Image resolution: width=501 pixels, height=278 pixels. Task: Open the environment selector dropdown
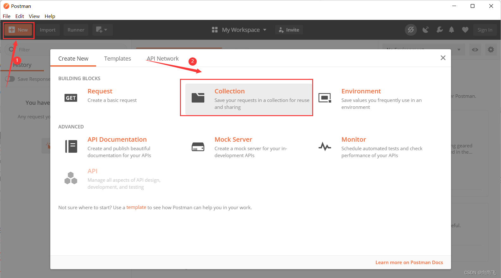(424, 50)
